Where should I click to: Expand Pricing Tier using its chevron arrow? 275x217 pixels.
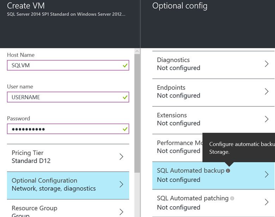121,156
